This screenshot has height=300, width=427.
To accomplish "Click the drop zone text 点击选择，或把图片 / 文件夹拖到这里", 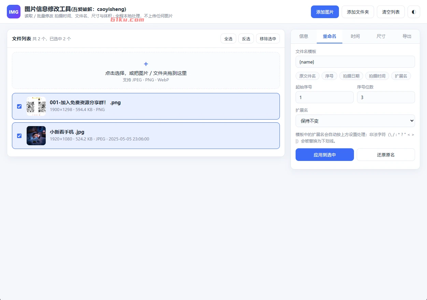I will pyautogui.click(x=146, y=73).
